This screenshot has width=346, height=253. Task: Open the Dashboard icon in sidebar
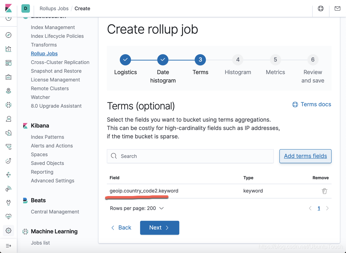click(x=8, y=63)
